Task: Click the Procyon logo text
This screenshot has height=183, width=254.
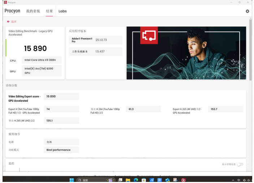Action: pyautogui.click(x=12, y=11)
